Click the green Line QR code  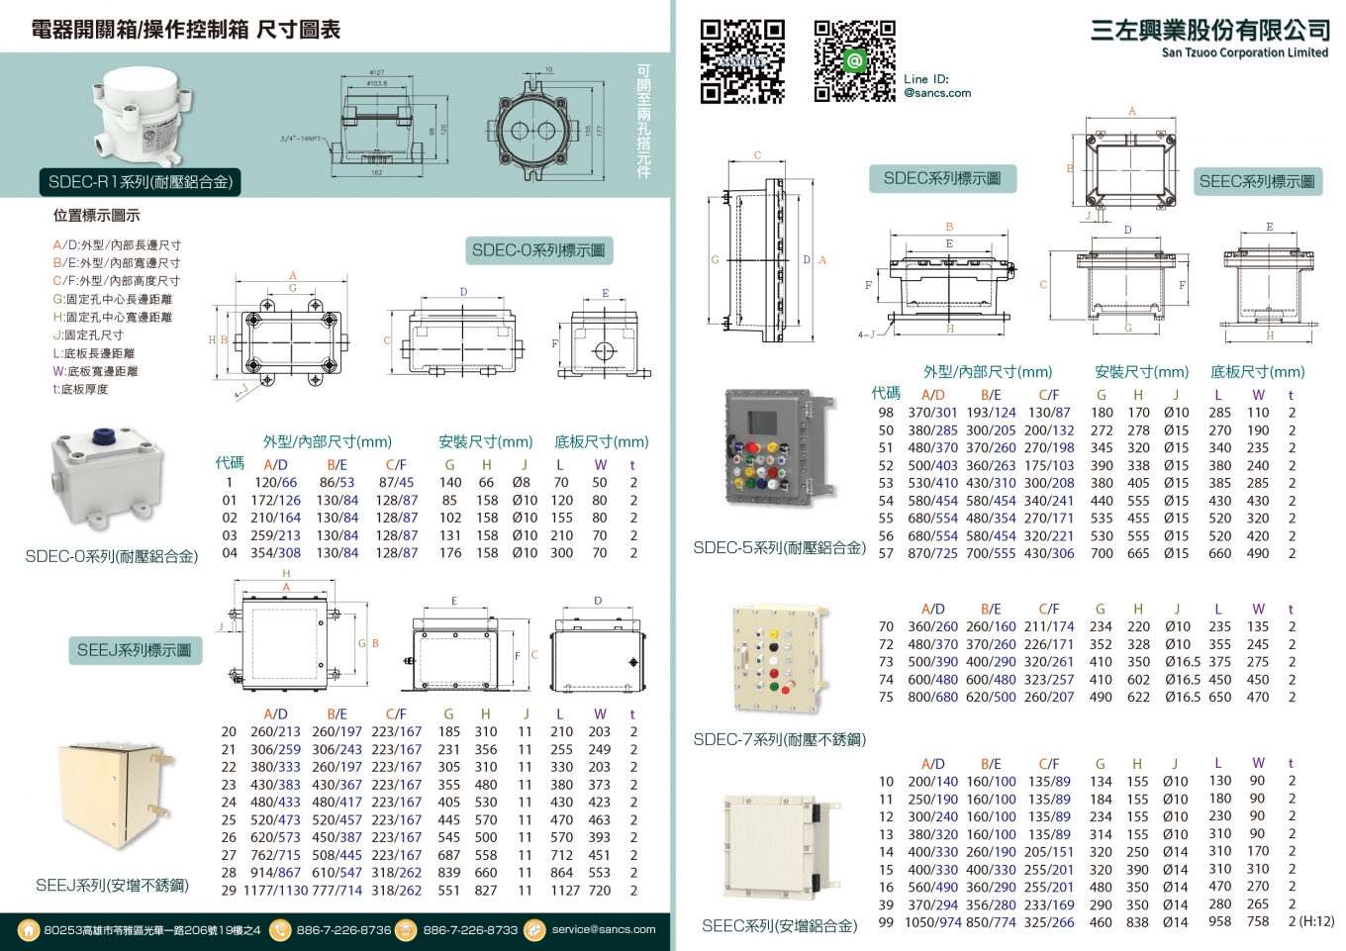point(854,61)
